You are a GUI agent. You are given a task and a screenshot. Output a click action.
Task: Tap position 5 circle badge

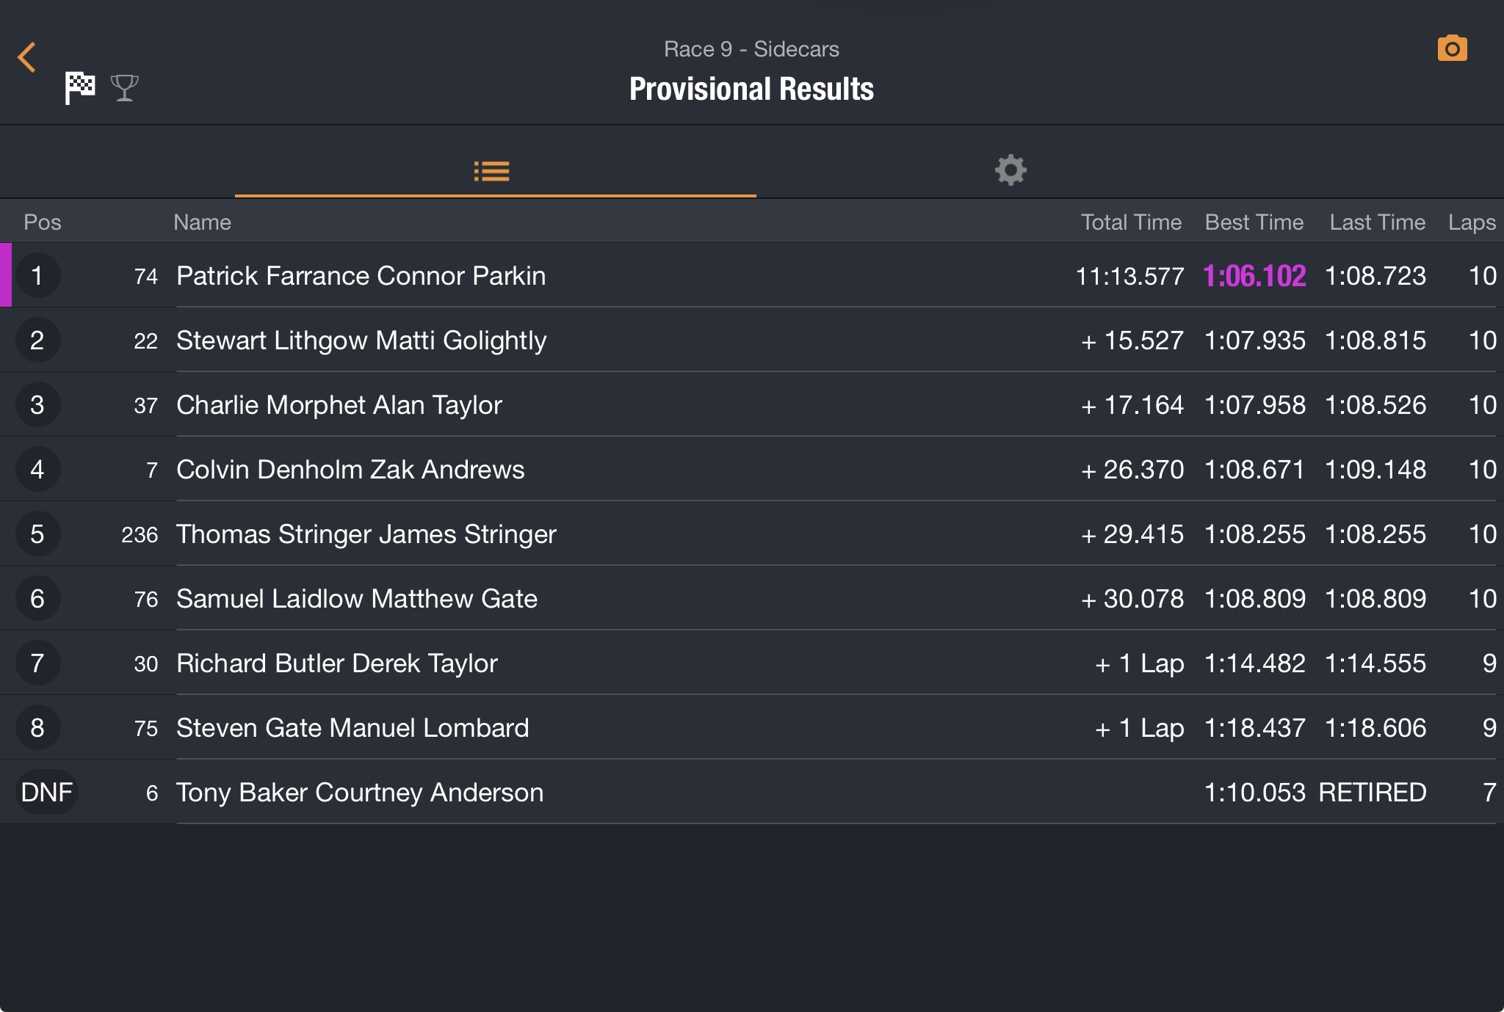coord(37,534)
